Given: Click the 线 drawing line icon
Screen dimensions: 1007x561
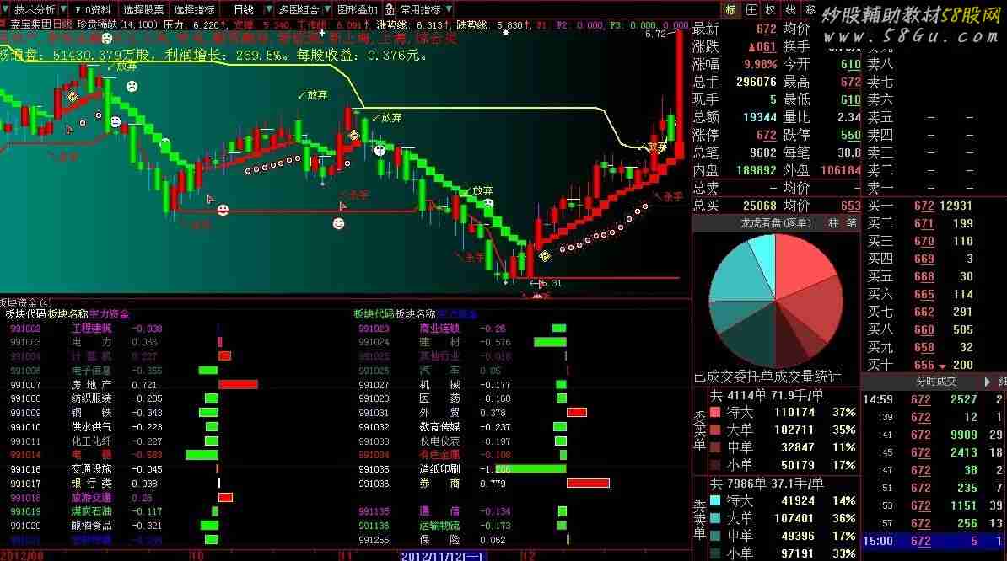Looking at the screenshot, I should [x=790, y=9].
